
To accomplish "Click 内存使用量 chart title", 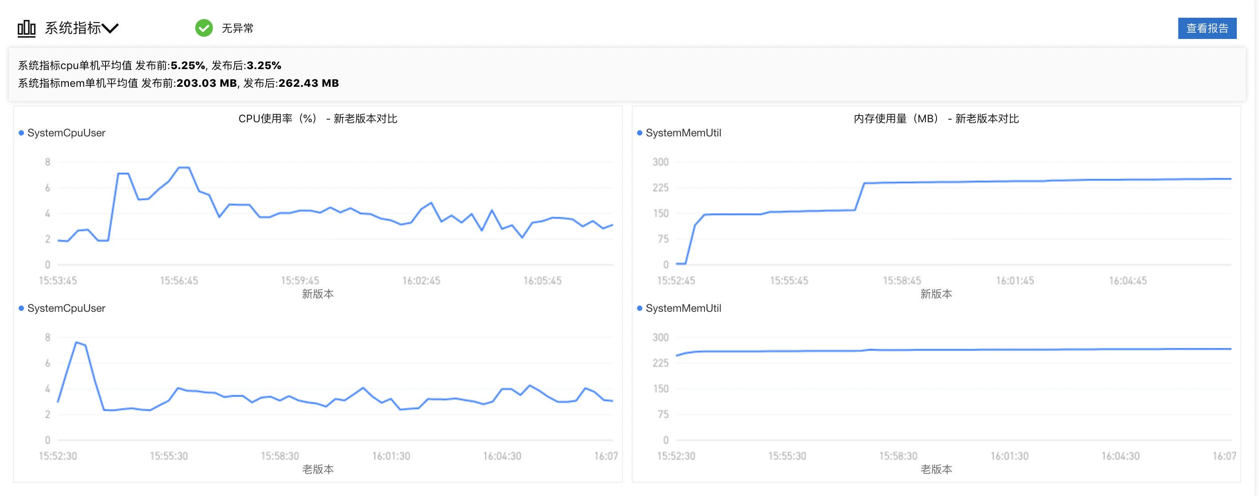I will [936, 119].
